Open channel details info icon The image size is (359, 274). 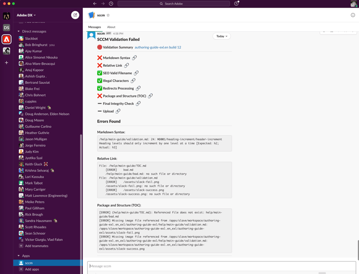(353, 15)
